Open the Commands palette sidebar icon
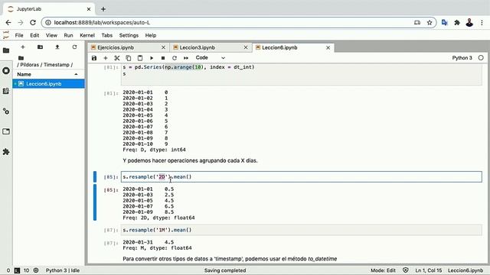The width and height of the screenshot is (490, 275). click(x=6, y=91)
